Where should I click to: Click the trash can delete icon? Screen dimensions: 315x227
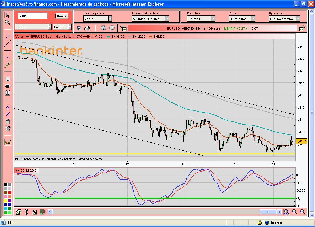(x=8, y=121)
